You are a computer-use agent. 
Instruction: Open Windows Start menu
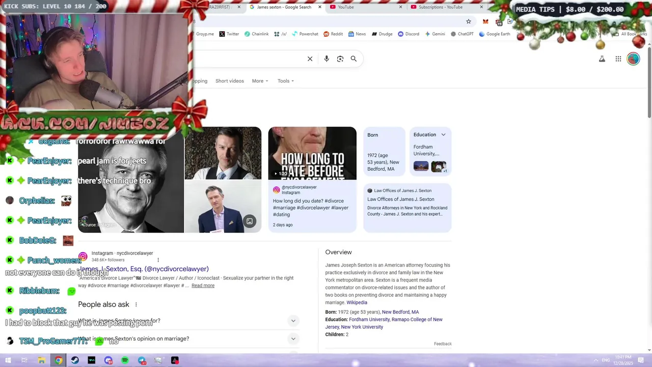pos(8,360)
